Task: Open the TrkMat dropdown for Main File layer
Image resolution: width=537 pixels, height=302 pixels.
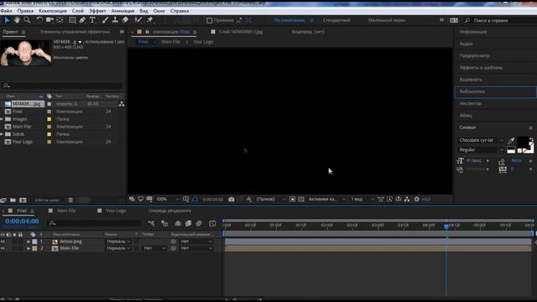Action: click(x=154, y=248)
